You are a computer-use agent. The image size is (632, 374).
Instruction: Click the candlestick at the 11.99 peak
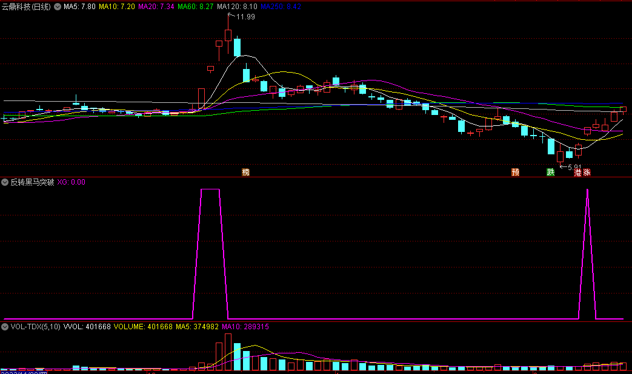coord(228,34)
